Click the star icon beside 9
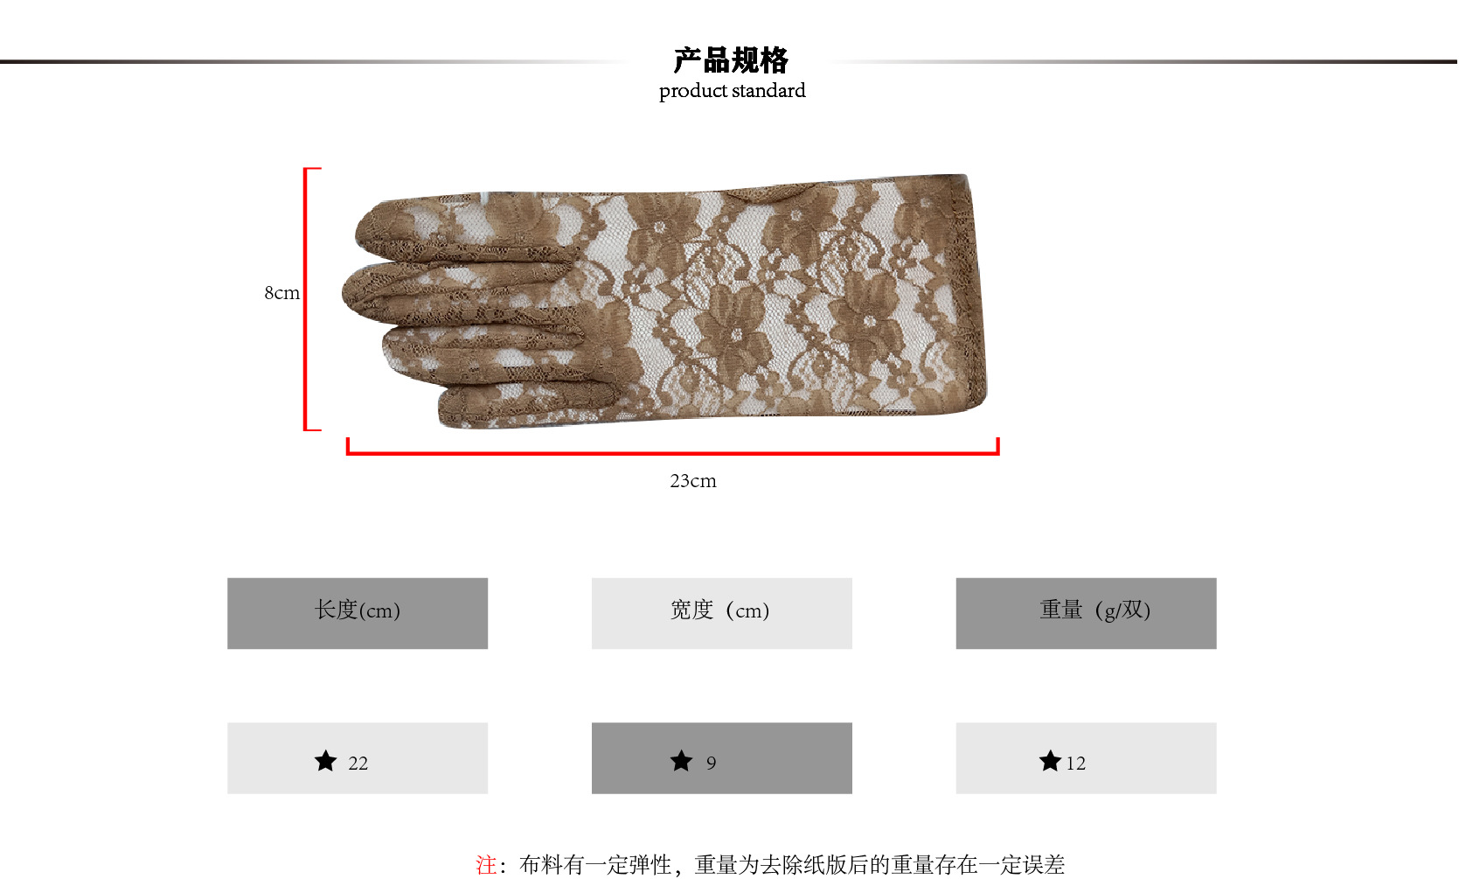The image size is (1459, 879). pyautogui.click(x=681, y=761)
